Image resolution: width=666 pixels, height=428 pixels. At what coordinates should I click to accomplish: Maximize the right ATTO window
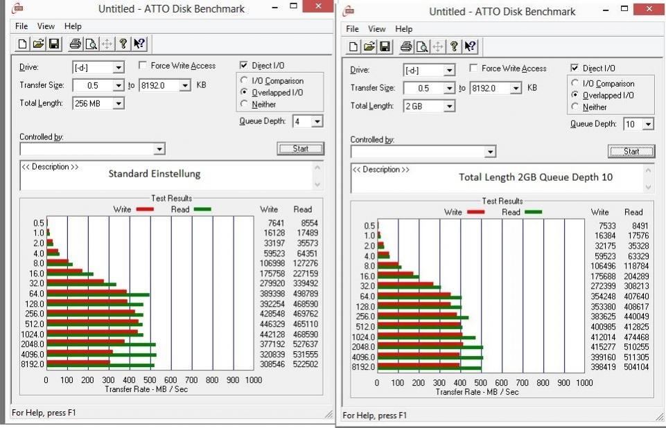pyautogui.click(x=624, y=8)
